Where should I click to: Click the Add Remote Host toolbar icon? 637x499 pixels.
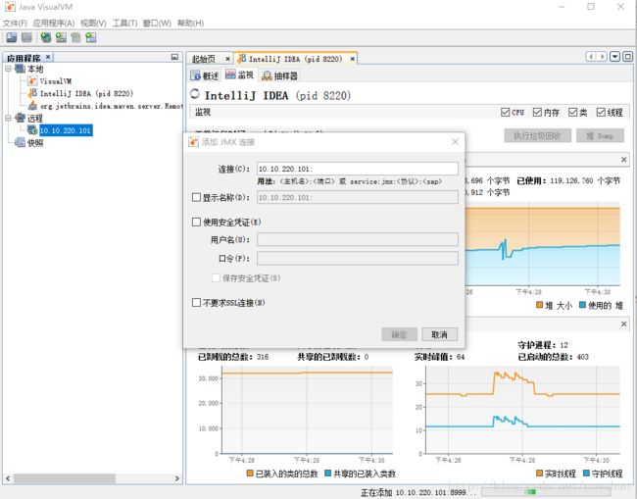click(46, 37)
